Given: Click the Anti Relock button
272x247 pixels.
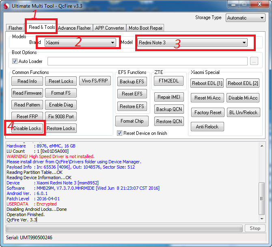Looking at the screenshot, I should click(x=207, y=126).
